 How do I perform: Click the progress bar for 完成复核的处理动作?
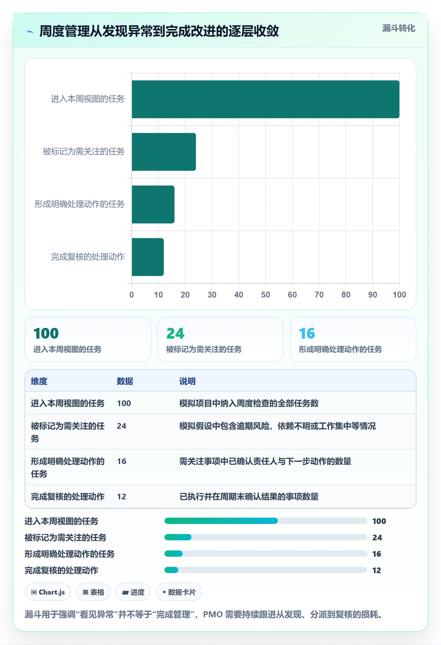tap(266, 570)
